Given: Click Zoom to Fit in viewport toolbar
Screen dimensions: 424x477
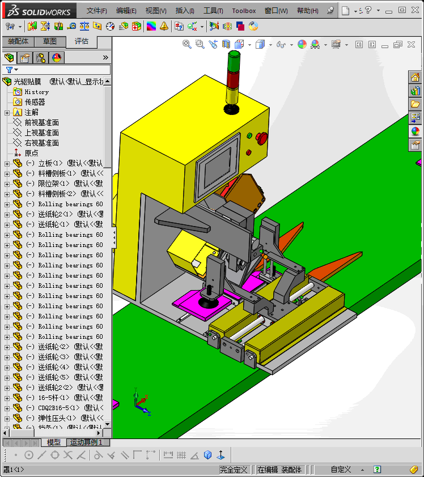Looking at the screenshot, I should coord(187,44).
